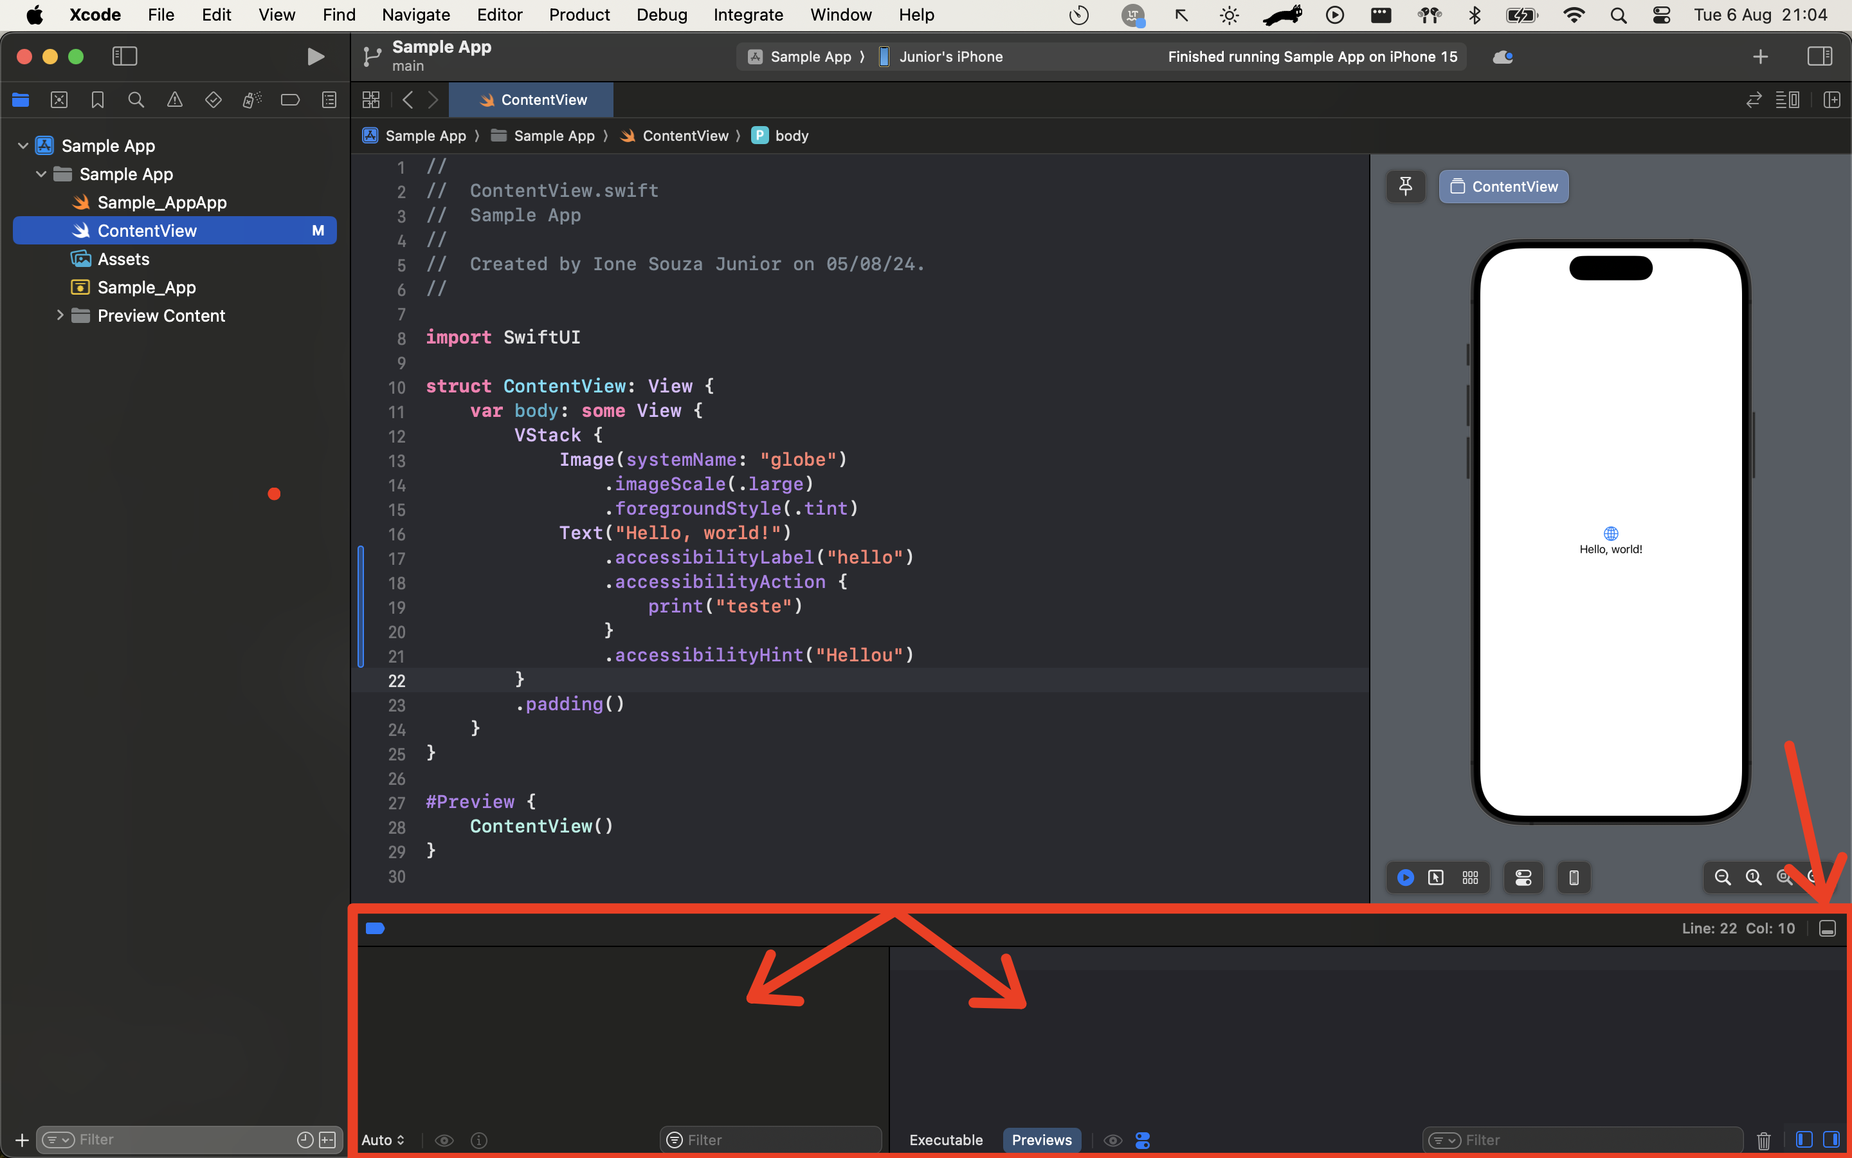Toggle the left navigator sidebar
The width and height of the screenshot is (1852, 1158).
click(125, 56)
